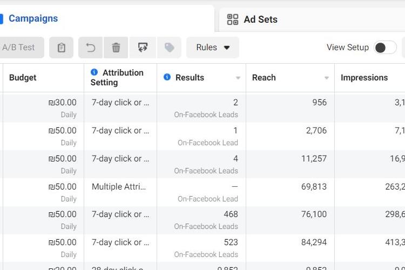This screenshot has width=405, height=270.
Task: Click the Multiple Attri… attribution cell
Action: (x=120, y=187)
